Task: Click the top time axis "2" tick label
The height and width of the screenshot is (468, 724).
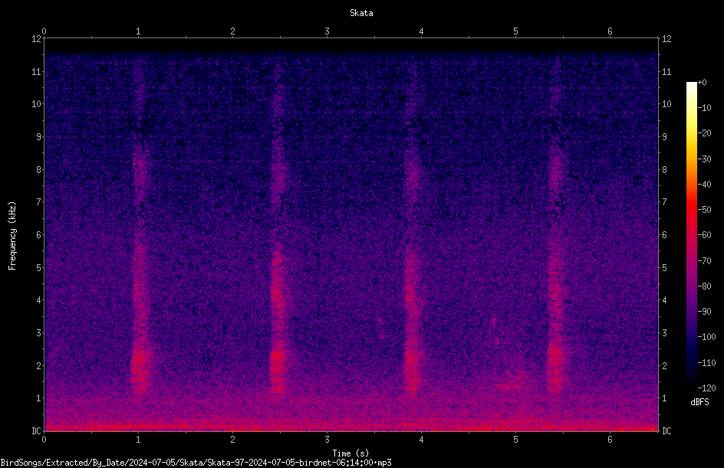Action: (232, 31)
